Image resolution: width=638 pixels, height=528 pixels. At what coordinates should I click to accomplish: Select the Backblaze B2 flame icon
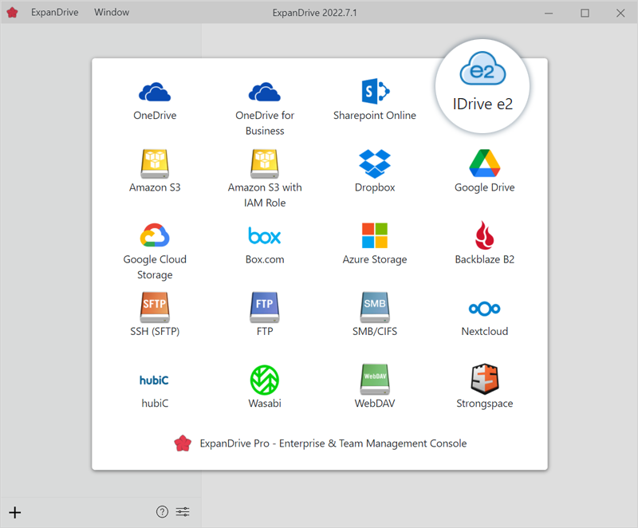point(485,235)
